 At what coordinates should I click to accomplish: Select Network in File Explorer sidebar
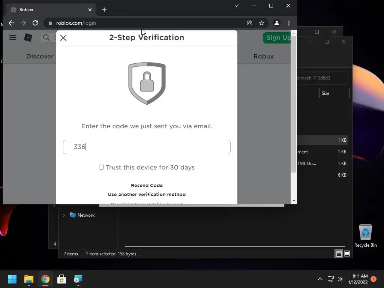(x=86, y=215)
